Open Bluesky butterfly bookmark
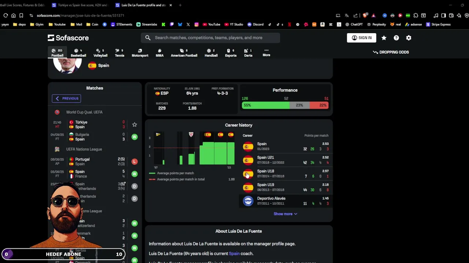 pyautogui.click(x=180, y=24)
